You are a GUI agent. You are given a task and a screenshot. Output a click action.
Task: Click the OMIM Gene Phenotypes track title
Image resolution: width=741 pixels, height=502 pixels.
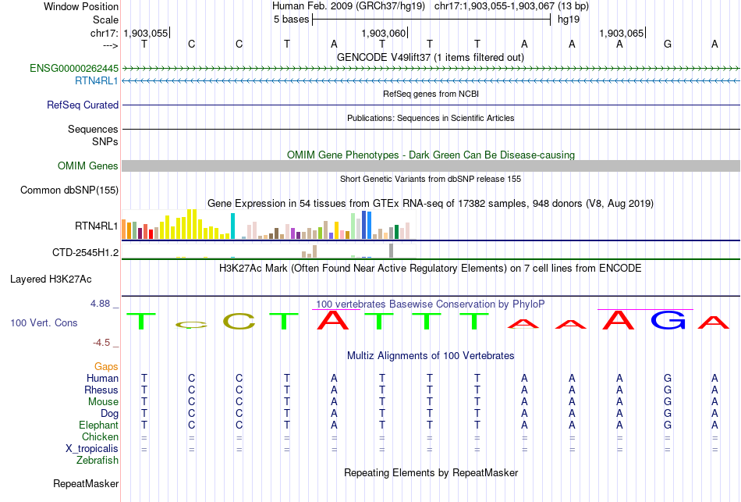(431, 155)
